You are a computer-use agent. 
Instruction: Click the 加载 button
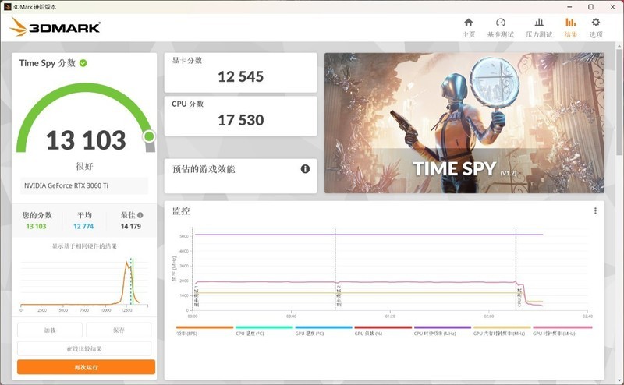pyautogui.click(x=50, y=330)
